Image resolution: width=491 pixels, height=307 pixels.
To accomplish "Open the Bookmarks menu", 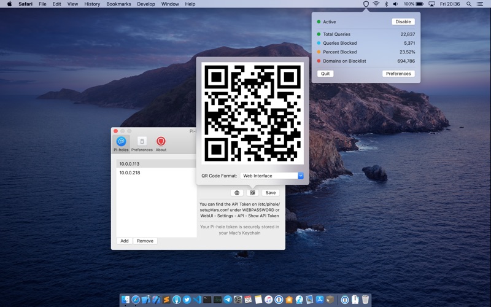I will [118, 4].
